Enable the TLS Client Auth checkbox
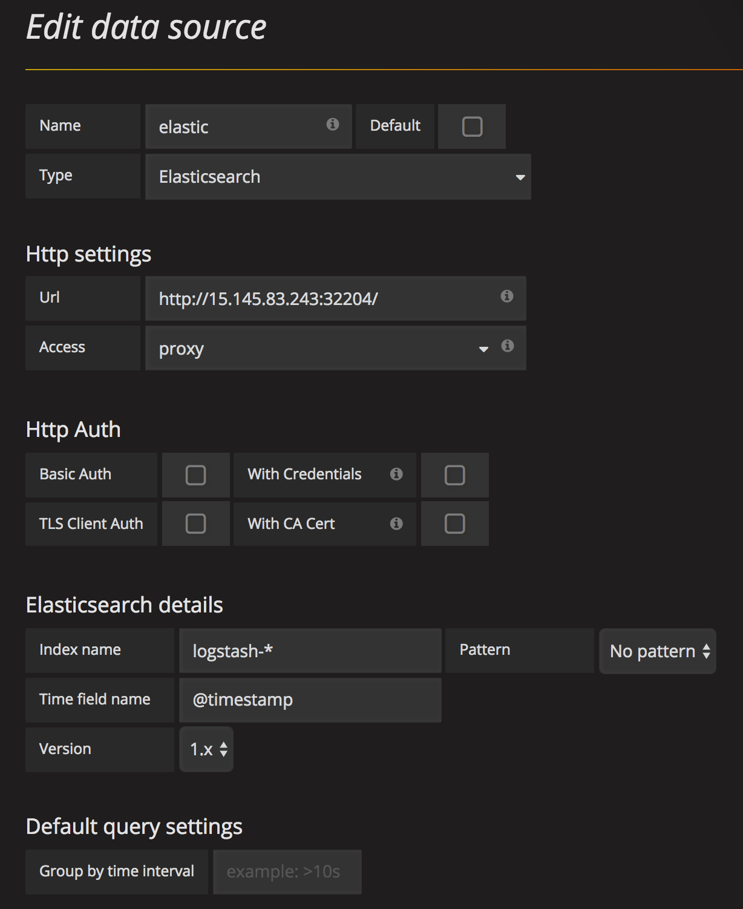This screenshot has width=743, height=909. [x=195, y=523]
